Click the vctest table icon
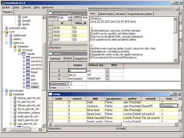 28,84
